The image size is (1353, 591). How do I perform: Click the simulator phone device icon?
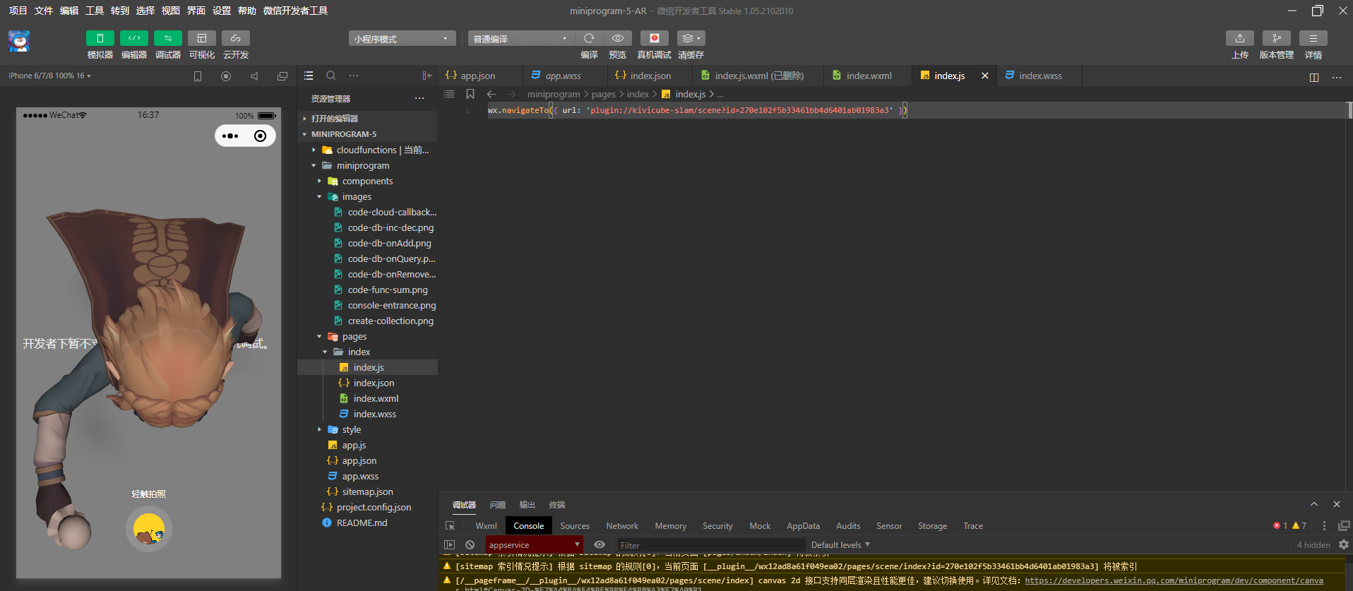[x=198, y=76]
